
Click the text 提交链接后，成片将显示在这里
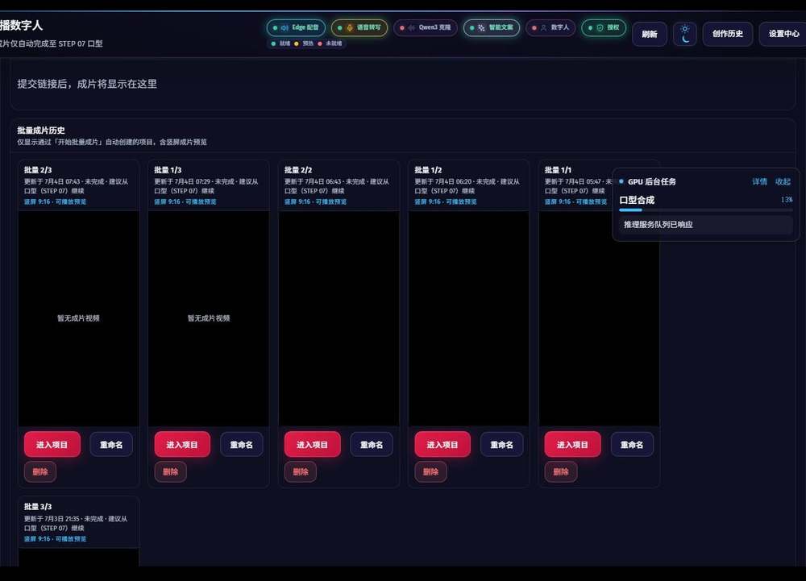pos(87,84)
